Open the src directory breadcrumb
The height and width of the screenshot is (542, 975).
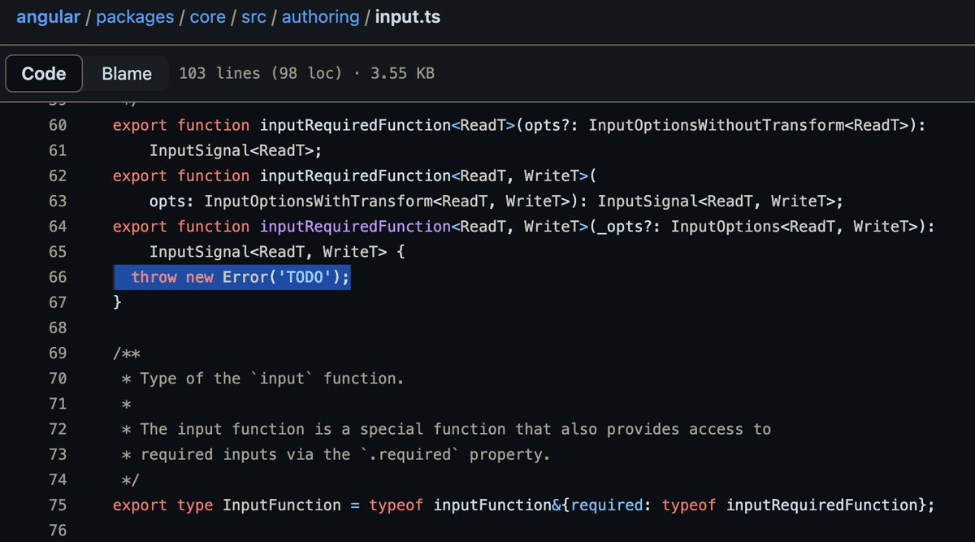pyautogui.click(x=253, y=16)
